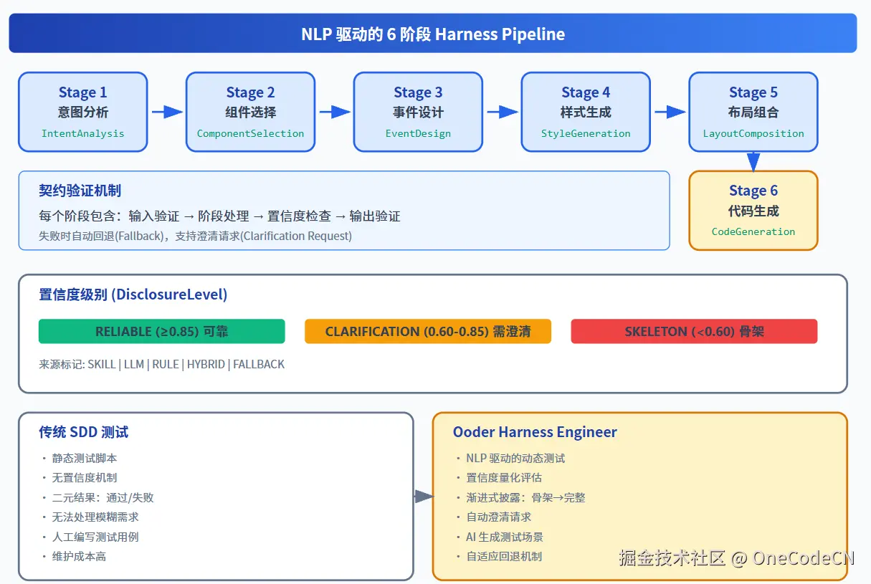Viewport: 871px width, 584px height.
Task: Click the Stage 4 样式生成 box
Action: coord(586,112)
